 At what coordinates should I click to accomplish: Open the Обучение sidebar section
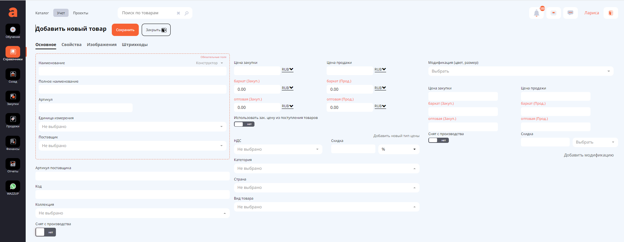tap(13, 30)
